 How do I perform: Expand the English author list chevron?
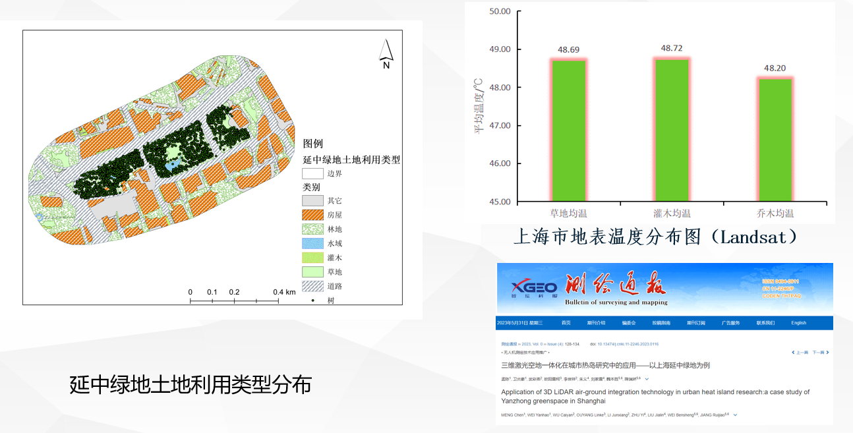click(x=735, y=415)
